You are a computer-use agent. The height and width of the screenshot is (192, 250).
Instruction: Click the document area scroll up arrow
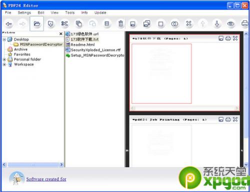246,34
